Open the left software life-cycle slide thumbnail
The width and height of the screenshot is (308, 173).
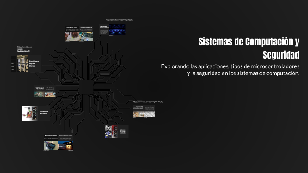(39, 91)
